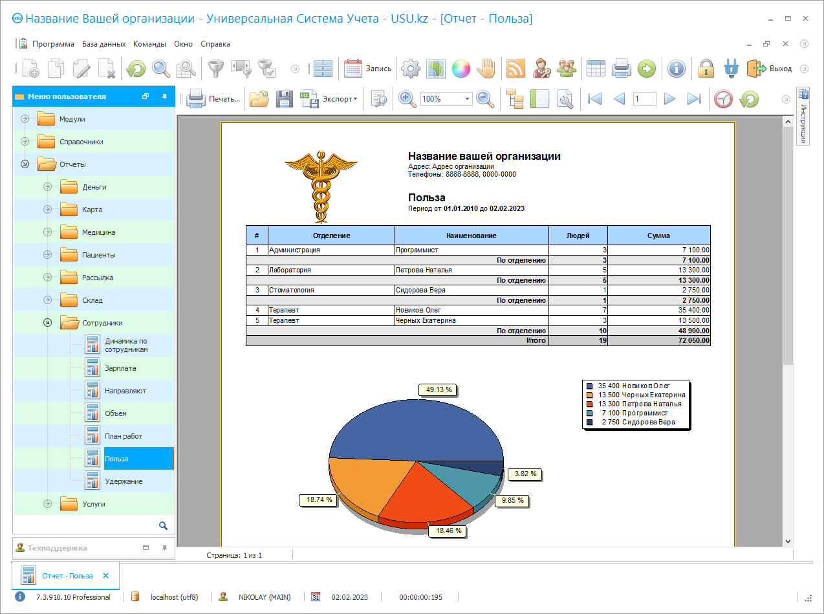Collapse the Сотрудники folder
The width and height of the screenshot is (824, 614).
(x=47, y=323)
